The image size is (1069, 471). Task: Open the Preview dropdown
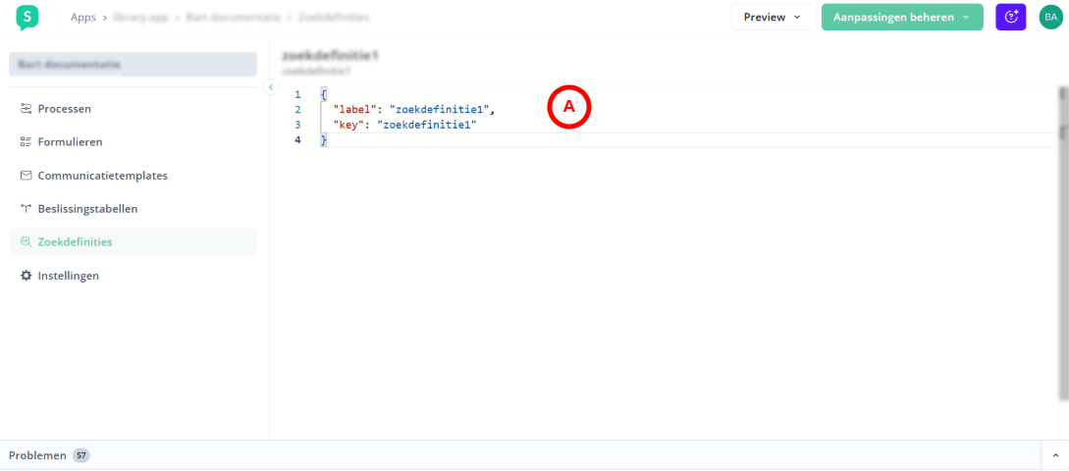click(772, 17)
